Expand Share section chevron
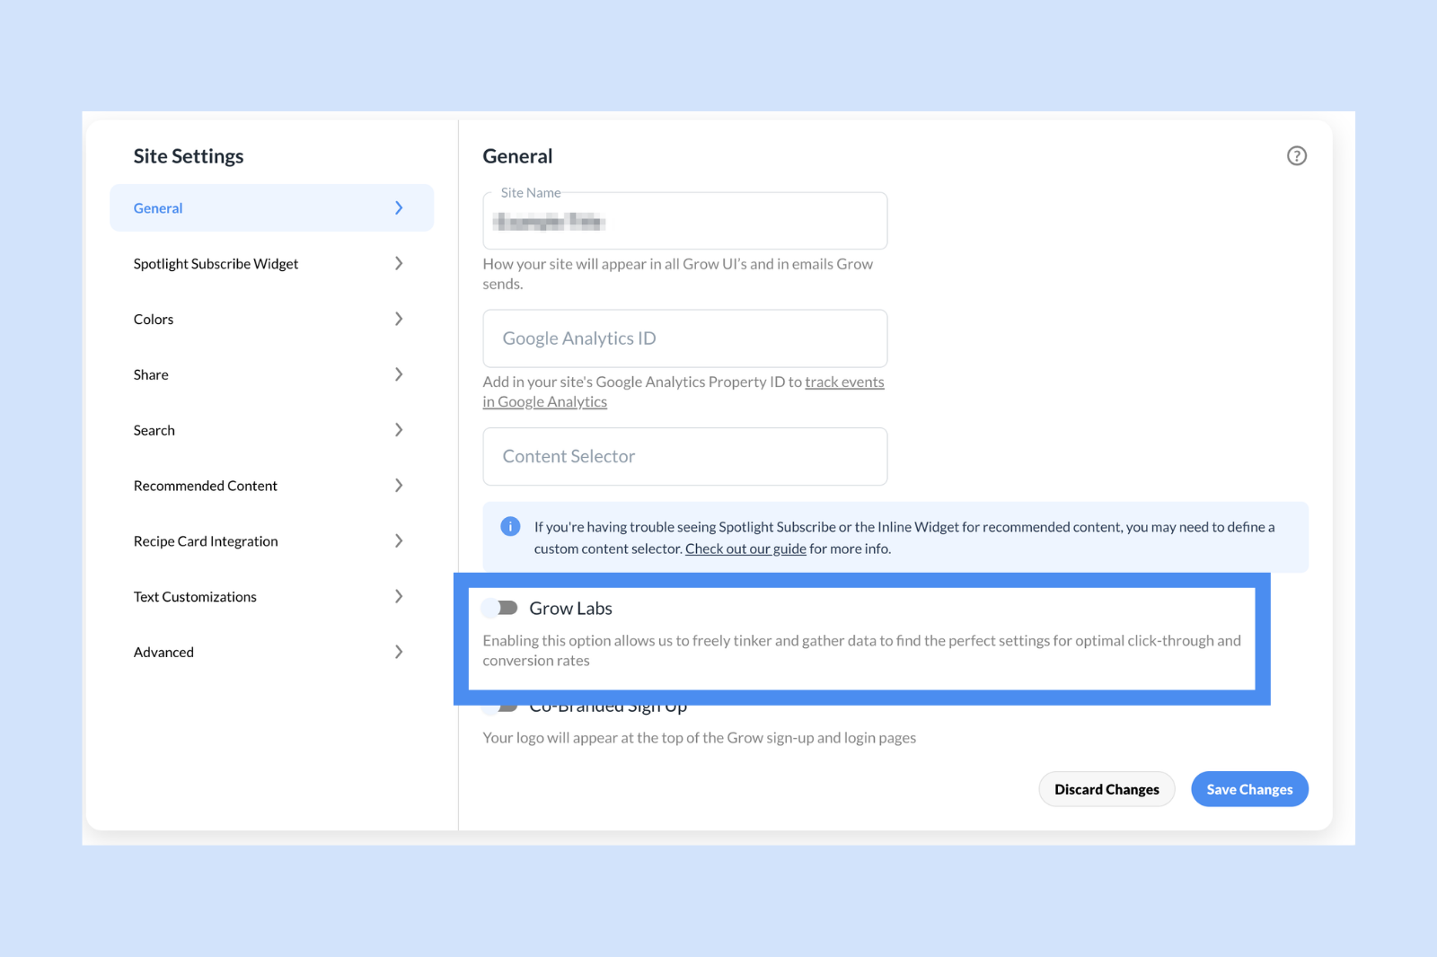The image size is (1437, 957). tap(399, 374)
